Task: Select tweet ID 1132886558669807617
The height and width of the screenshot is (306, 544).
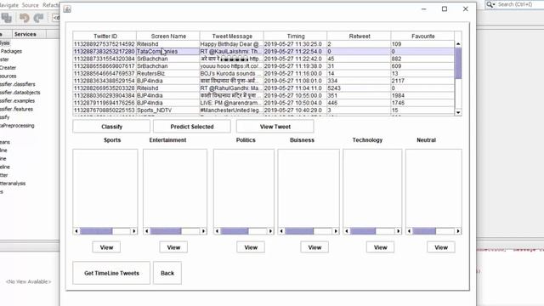Action: click(105, 66)
